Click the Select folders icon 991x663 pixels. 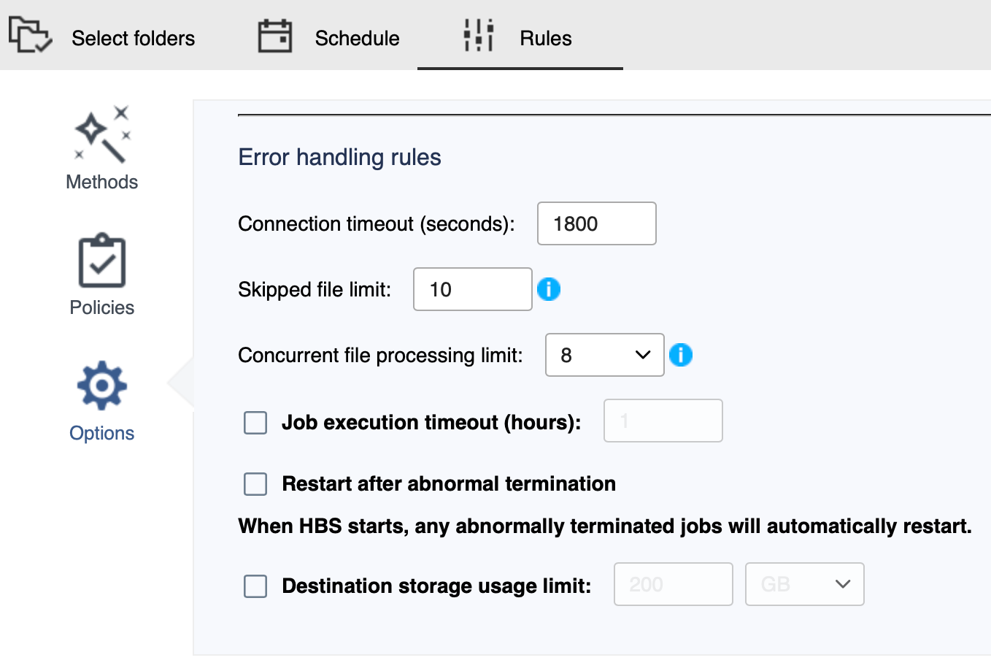(x=30, y=35)
